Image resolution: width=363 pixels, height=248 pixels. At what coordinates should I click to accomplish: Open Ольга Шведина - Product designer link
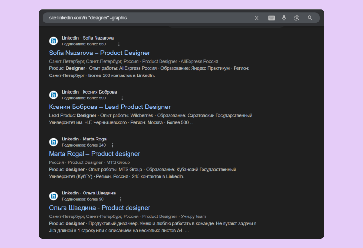point(99,208)
